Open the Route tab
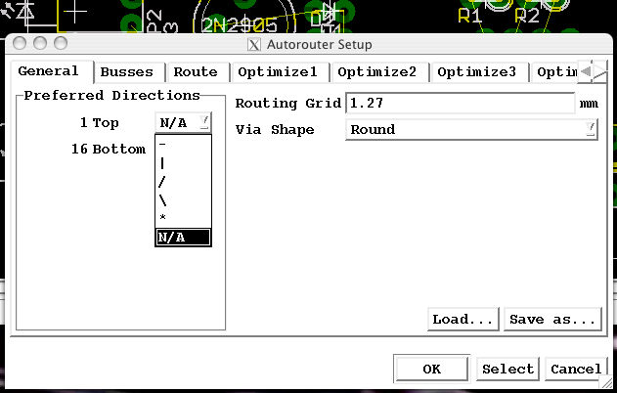Image resolution: width=617 pixels, height=393 pixels. pos(198,72)
